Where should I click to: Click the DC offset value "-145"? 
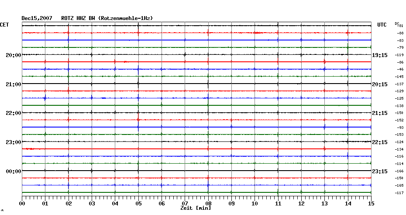[x=399, y=77]
